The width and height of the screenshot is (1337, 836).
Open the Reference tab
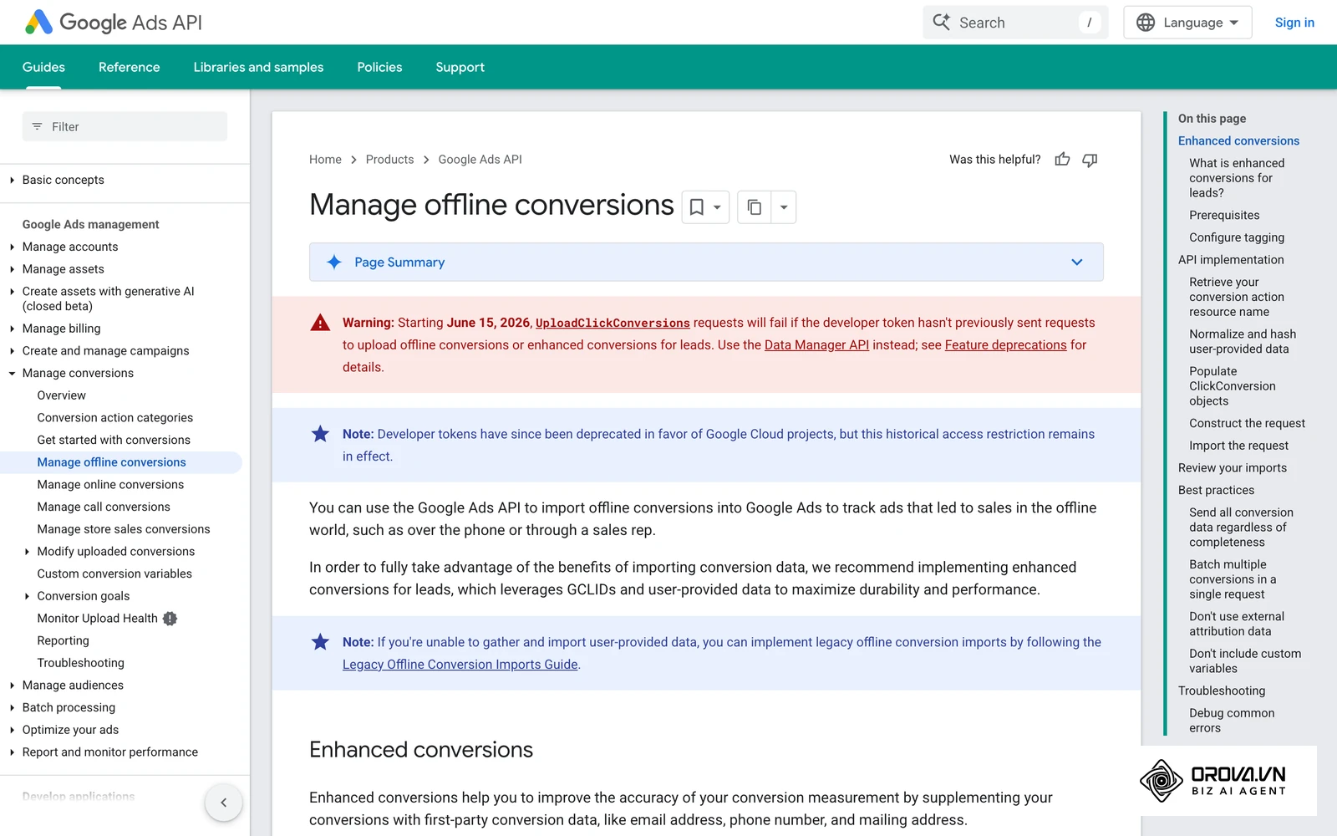129,67
